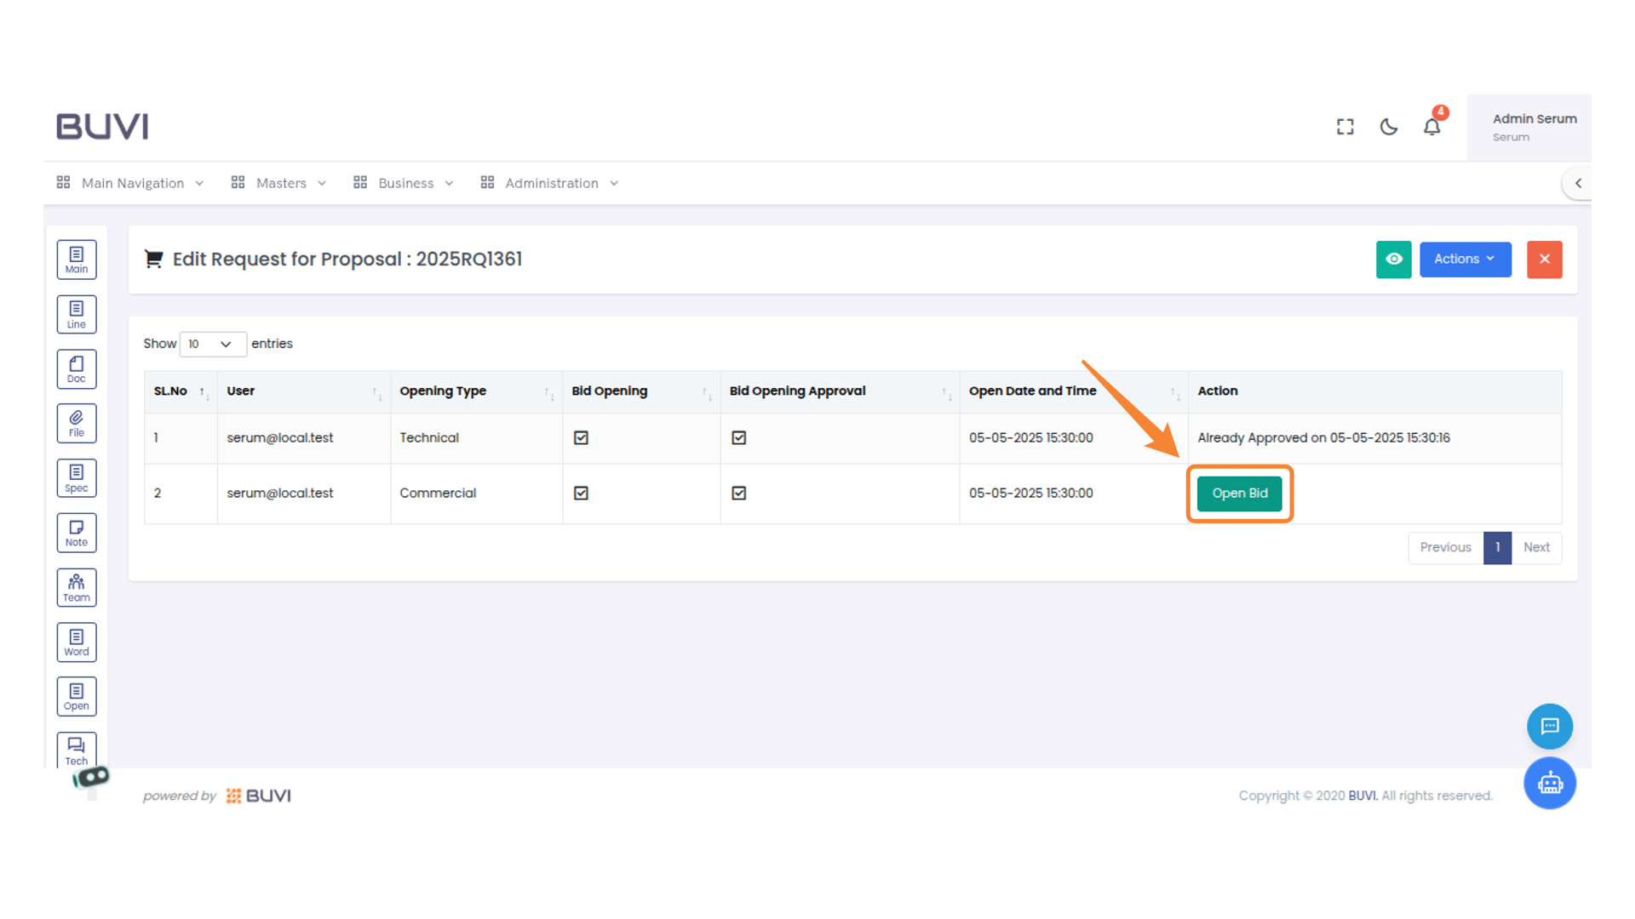The width and height of the screenshot is (1635, 919).
Task: Toggle Bid Opening Approval checkbox for Commercial row
Action: (738, 493)
